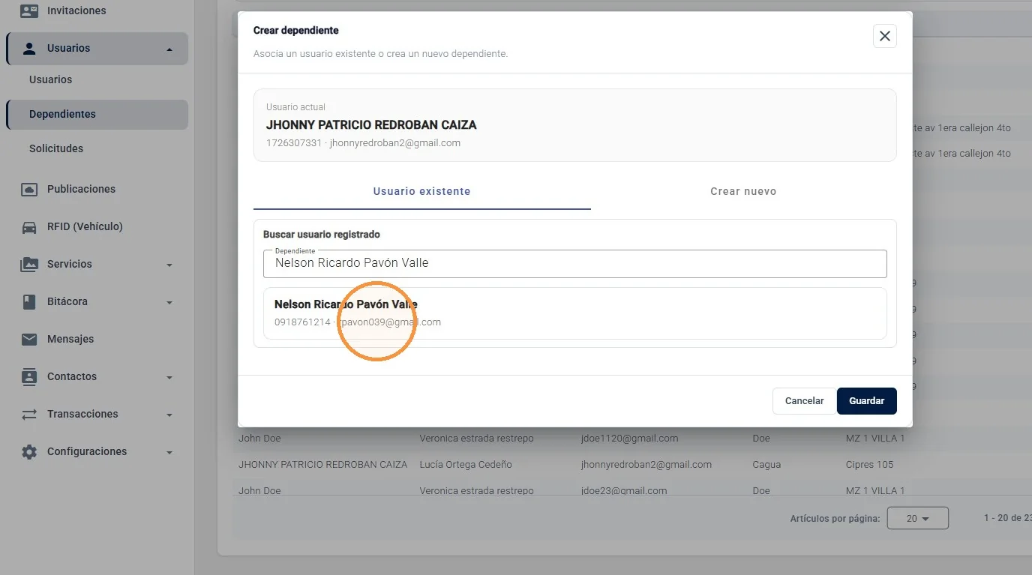Click the RFID vehicle car icon
The height and width of the screenshot is (575, 1032).
click(29, 227)
